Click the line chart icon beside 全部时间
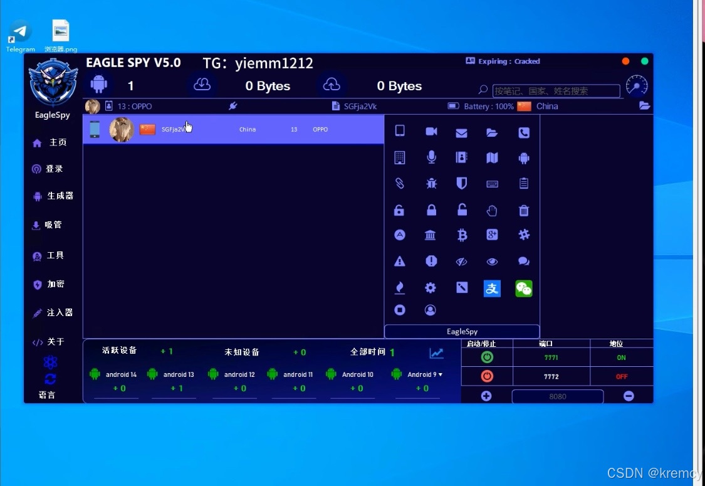The height and width of the screenshot is (486, 705). pos(436,353)
